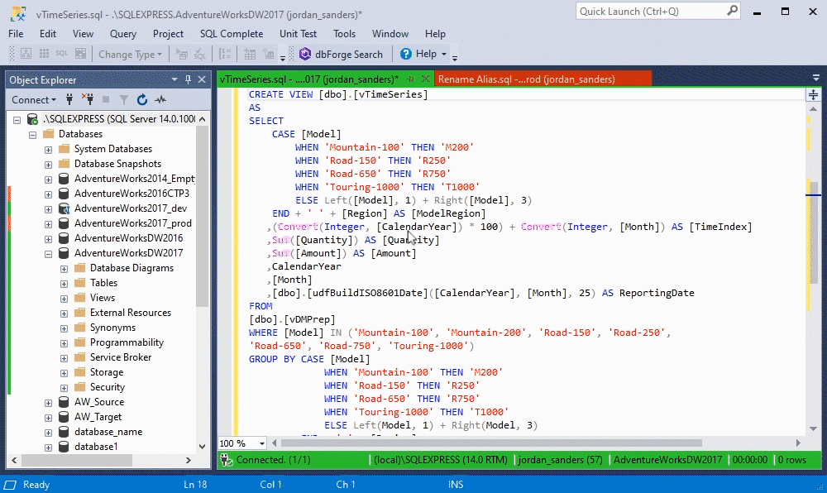Open the SQL Complete menu
This screenshot has height=493, width=827.
point(232,34)
